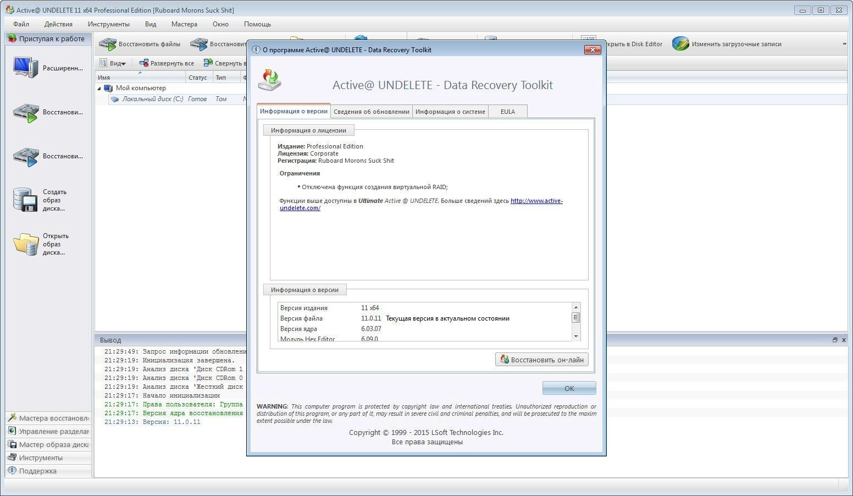
Task: Open the View dropdown in file list toolbar
Action: coord(113,63)
